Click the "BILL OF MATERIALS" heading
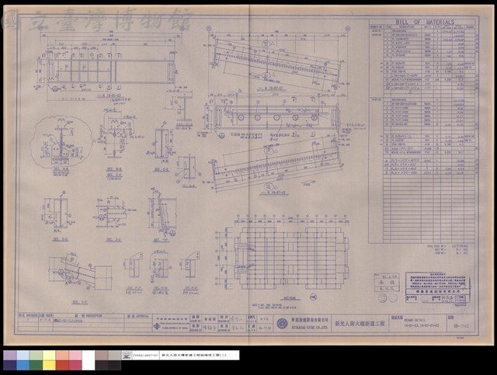 click(425, 23)
